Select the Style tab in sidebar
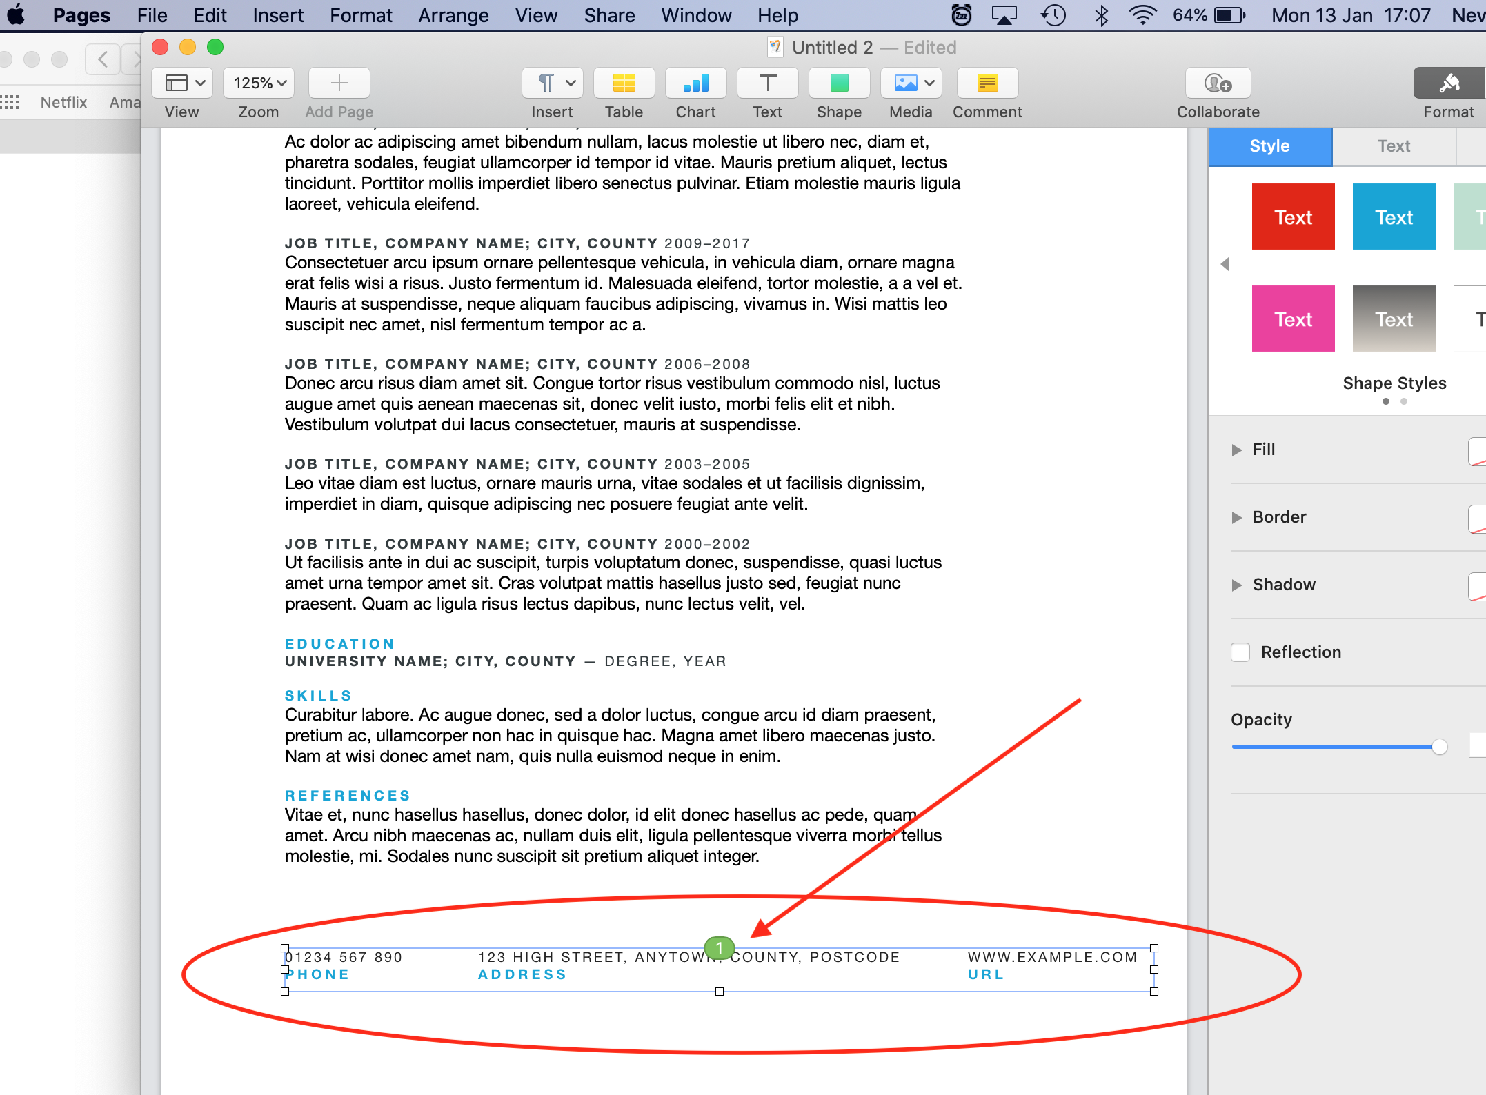 1269,146
